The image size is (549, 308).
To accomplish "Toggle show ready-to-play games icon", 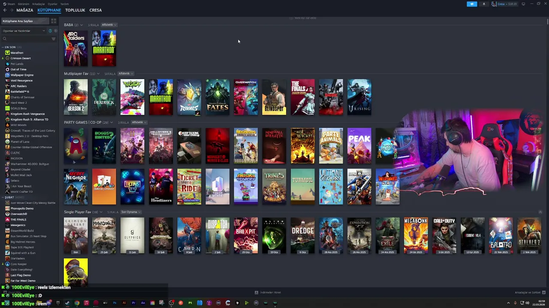I will coord(55,31).
